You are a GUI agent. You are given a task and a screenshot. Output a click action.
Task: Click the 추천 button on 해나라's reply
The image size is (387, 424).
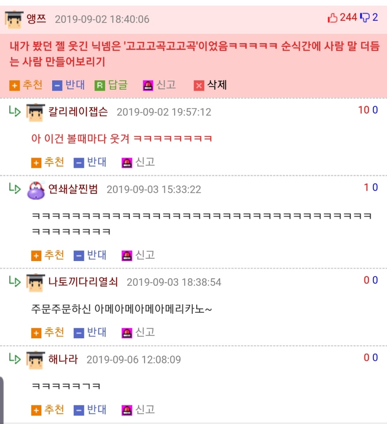(48, 410)
